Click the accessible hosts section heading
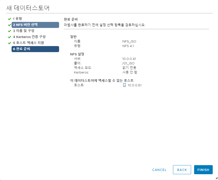Screen dimensions: 218x180 102,81
